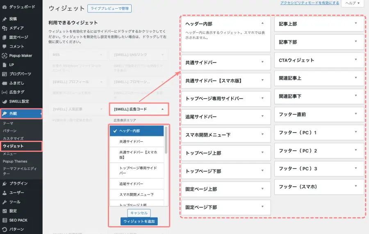The height and width of the screenshot is (234, 369).
Task: Click the 設定 sliders icon
Action: (x=4, y=211)
